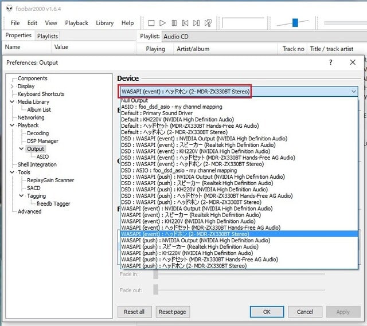Choose DSD : WASAPI (event) : NVIDIA Output
Viewport: 367px width, 326px height.
pyautogui.click(x=239, y=139)
